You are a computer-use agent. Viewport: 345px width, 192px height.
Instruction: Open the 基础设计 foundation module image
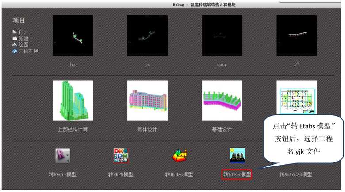tap(222, 101)
